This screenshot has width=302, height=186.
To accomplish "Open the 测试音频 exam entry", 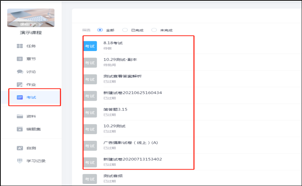I will point(113,176).
